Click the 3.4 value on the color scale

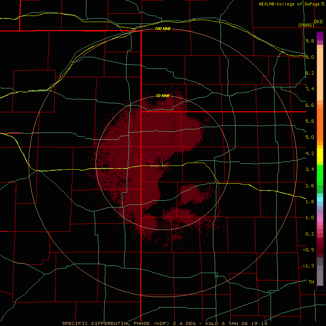[310, 170]
